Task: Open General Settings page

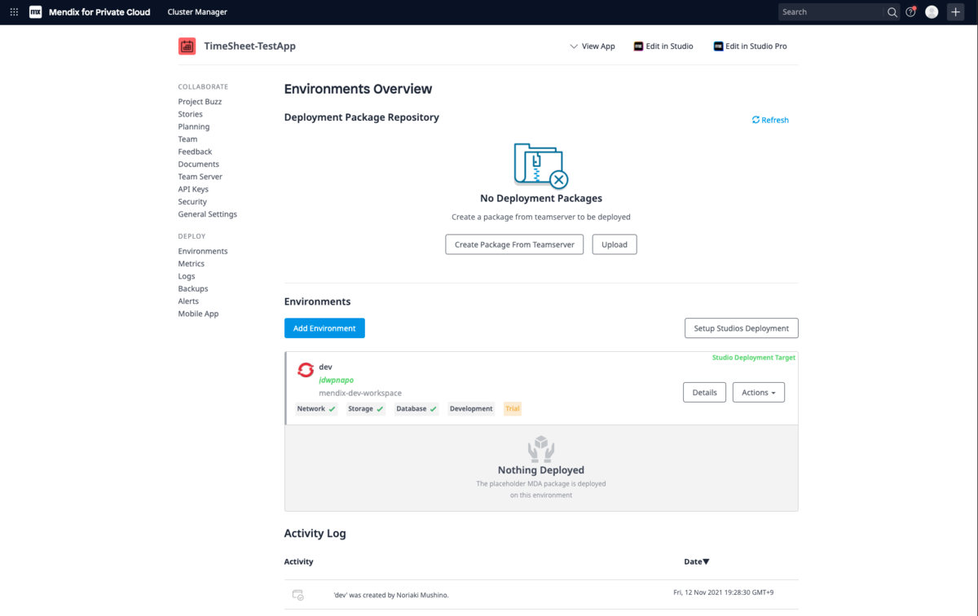Action: (208, 214)
